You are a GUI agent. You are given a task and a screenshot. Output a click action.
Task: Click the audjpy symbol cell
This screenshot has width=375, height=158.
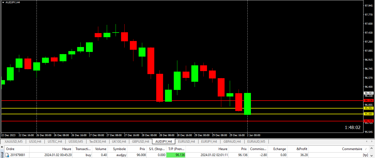121,155
